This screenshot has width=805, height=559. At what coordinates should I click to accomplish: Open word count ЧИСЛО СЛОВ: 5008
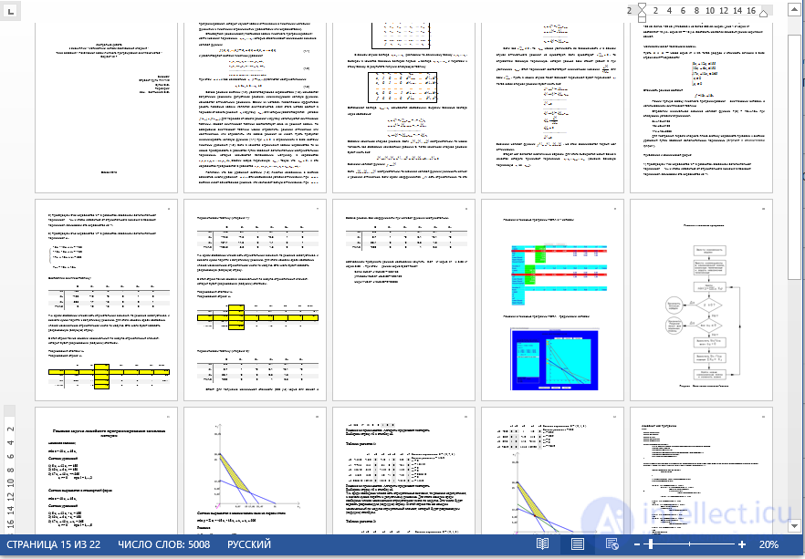(163, 544)
